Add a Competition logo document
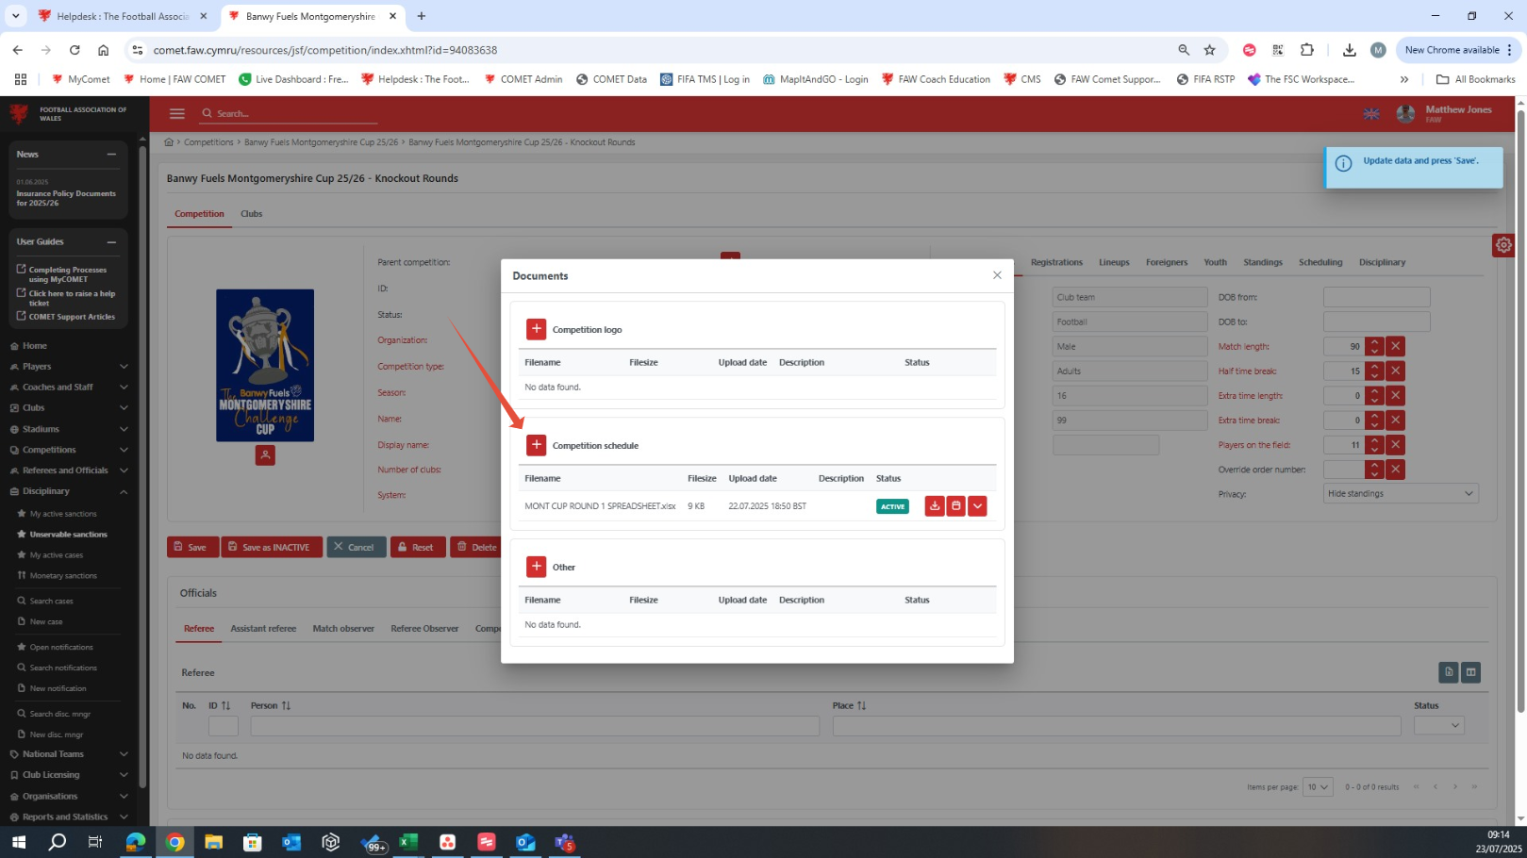 tap(536, 329)
